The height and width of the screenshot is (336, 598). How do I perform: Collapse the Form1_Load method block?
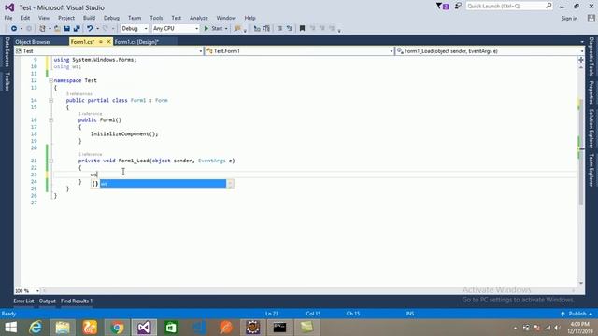point(50,161)
